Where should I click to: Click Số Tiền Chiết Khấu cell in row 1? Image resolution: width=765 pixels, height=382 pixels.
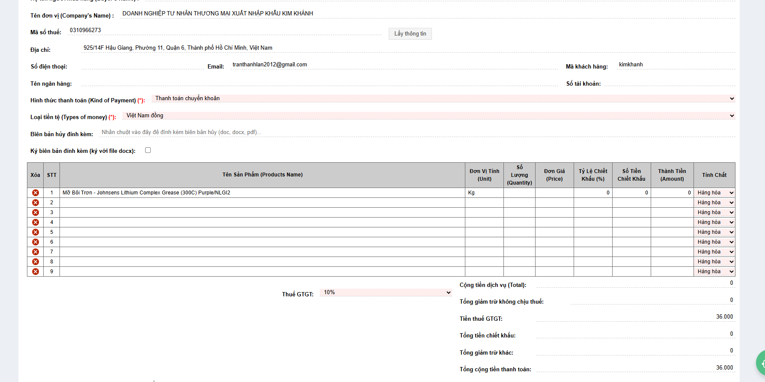[x=631, y=193]
